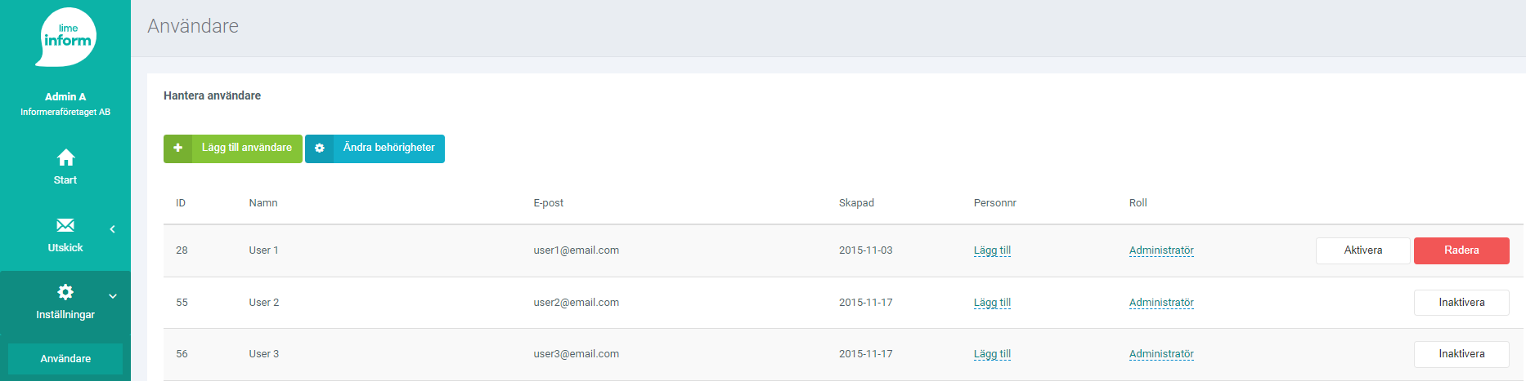
Task: Click Admin A profile name
Action: [x=65, y=96]
